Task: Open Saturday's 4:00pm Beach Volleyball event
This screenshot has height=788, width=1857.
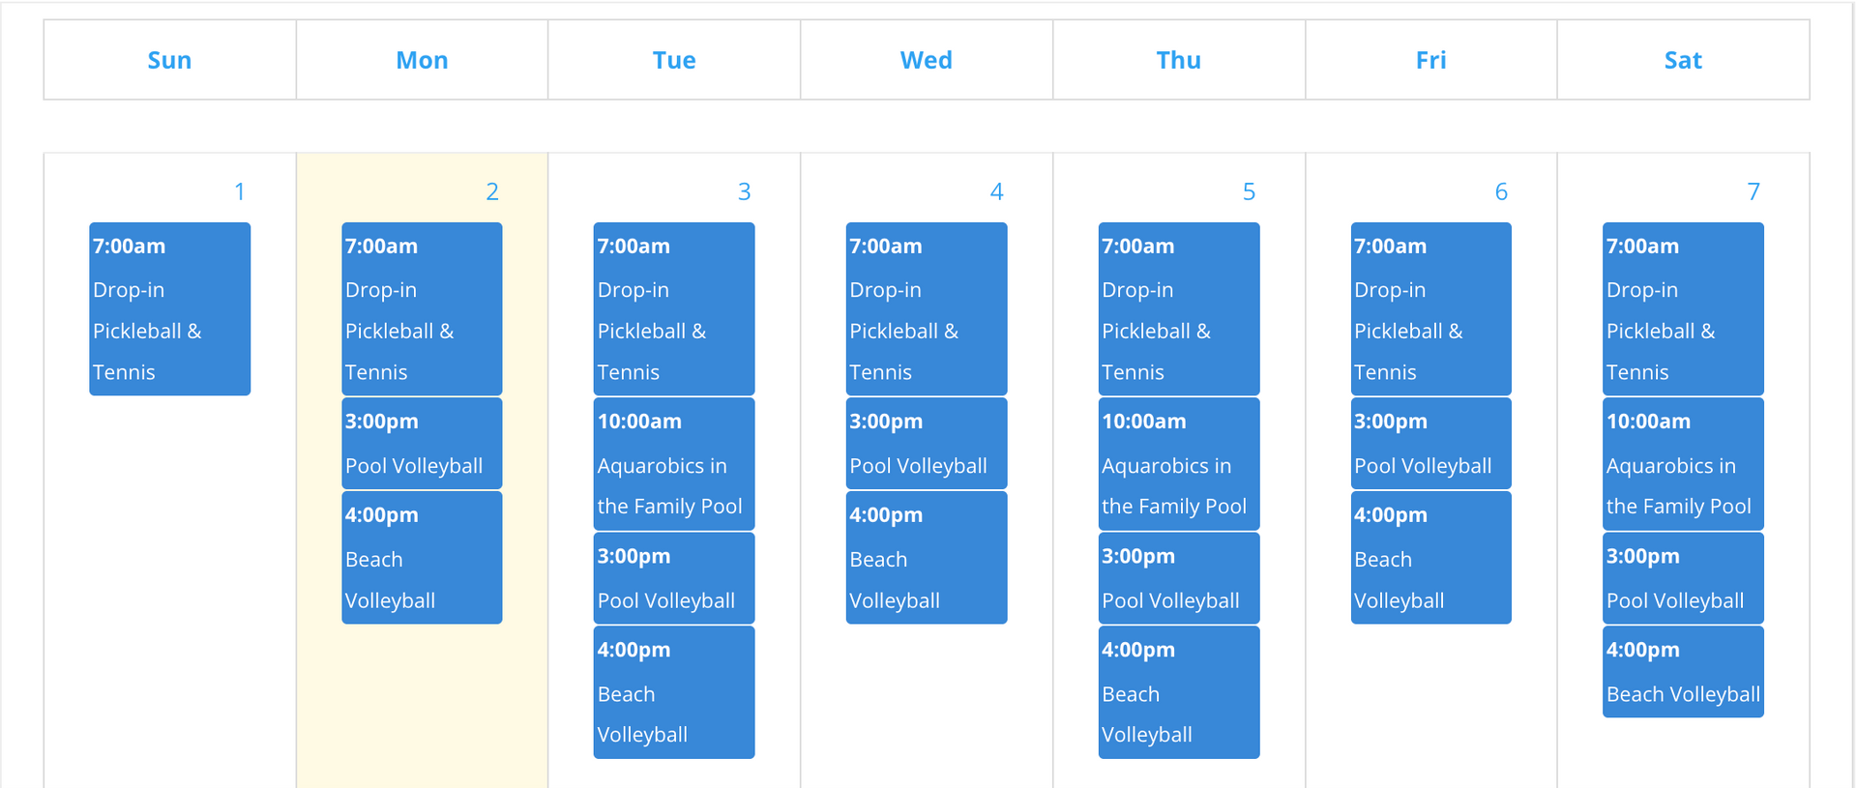Action: pos(1683,673)
